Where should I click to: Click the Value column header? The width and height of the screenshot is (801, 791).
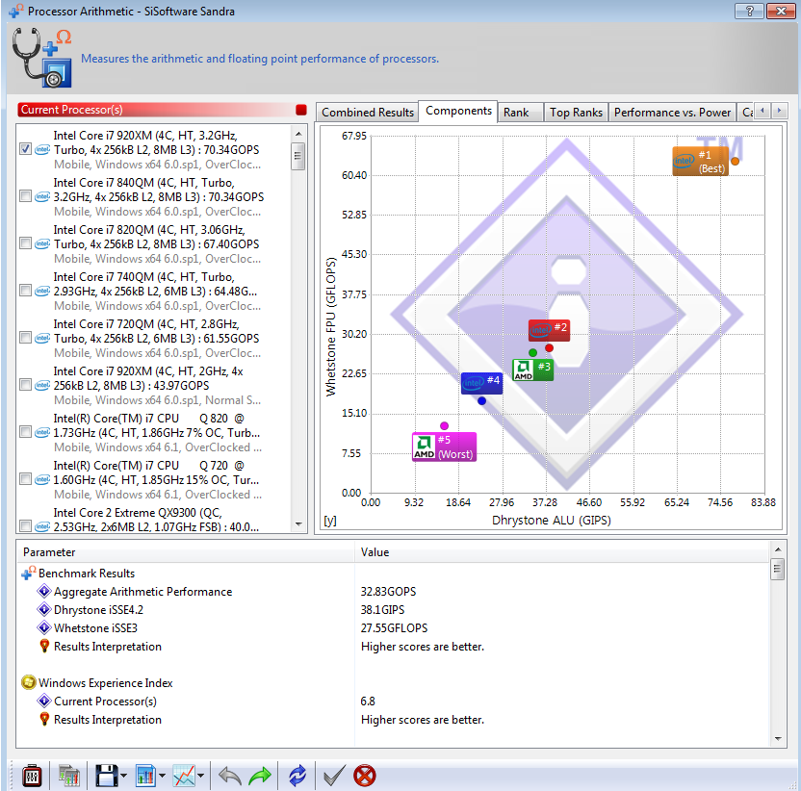click(x=562, y=552)
